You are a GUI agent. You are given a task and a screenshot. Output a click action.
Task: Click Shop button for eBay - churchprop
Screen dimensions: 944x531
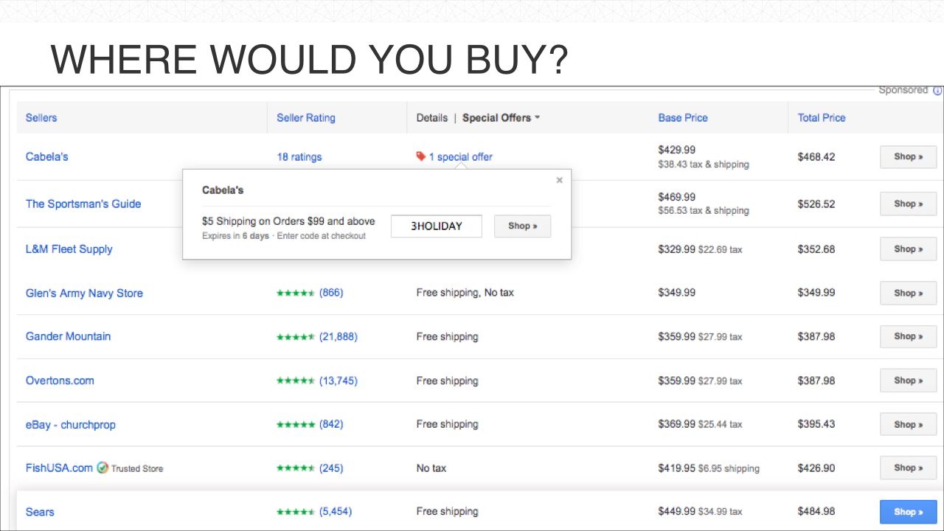click(909, 424)
